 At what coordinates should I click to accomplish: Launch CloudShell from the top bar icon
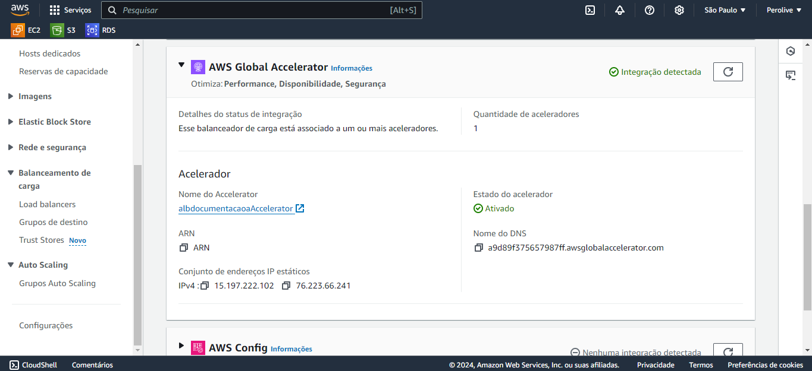click(590, 10)
